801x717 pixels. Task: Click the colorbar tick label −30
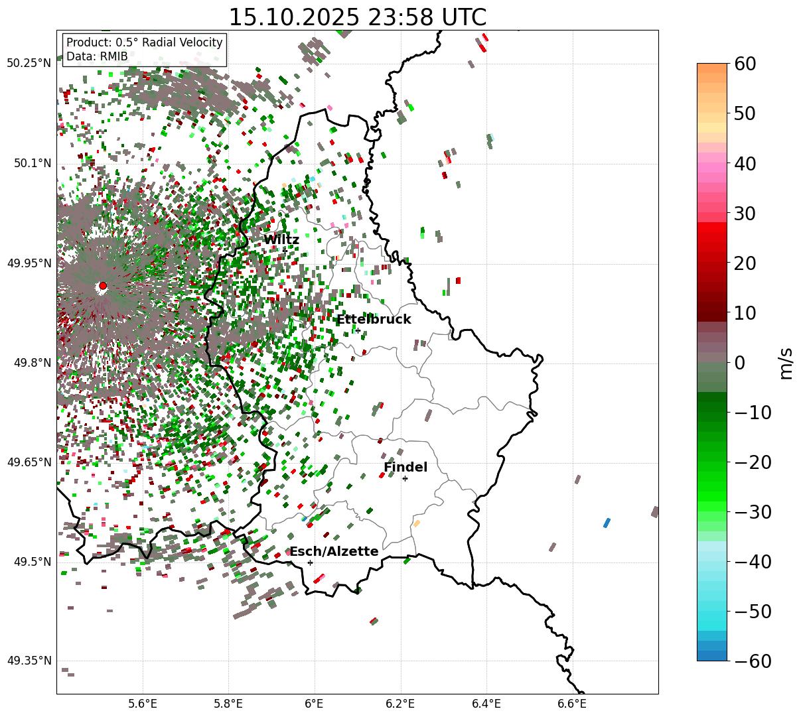(753, 512)
